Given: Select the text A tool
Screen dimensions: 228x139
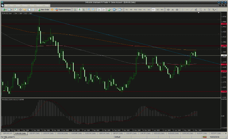Looking at the screenshot, I should tap(205, 9).
